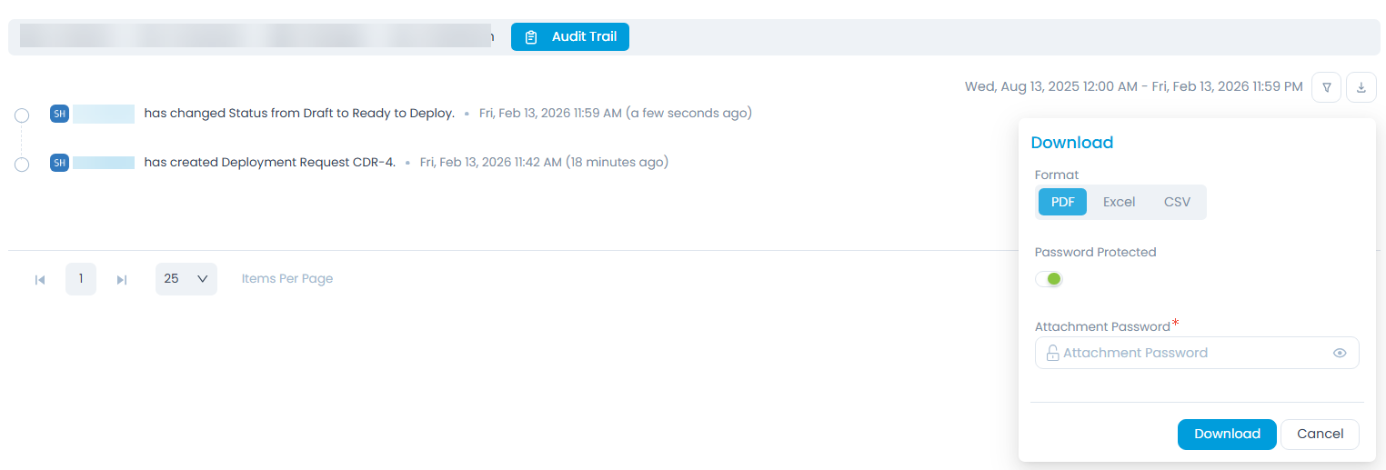Click the filter funnel icon
Viewport: 1386px width, 470px height.
[x=1327, y=87]
